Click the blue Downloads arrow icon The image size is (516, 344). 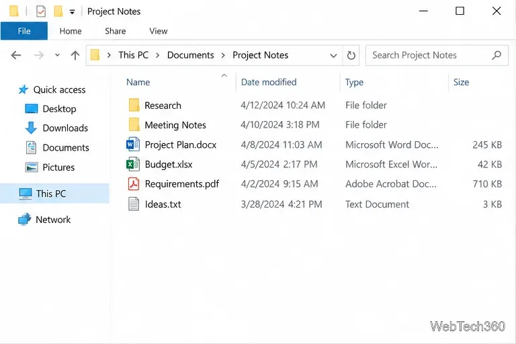(31, 128)
